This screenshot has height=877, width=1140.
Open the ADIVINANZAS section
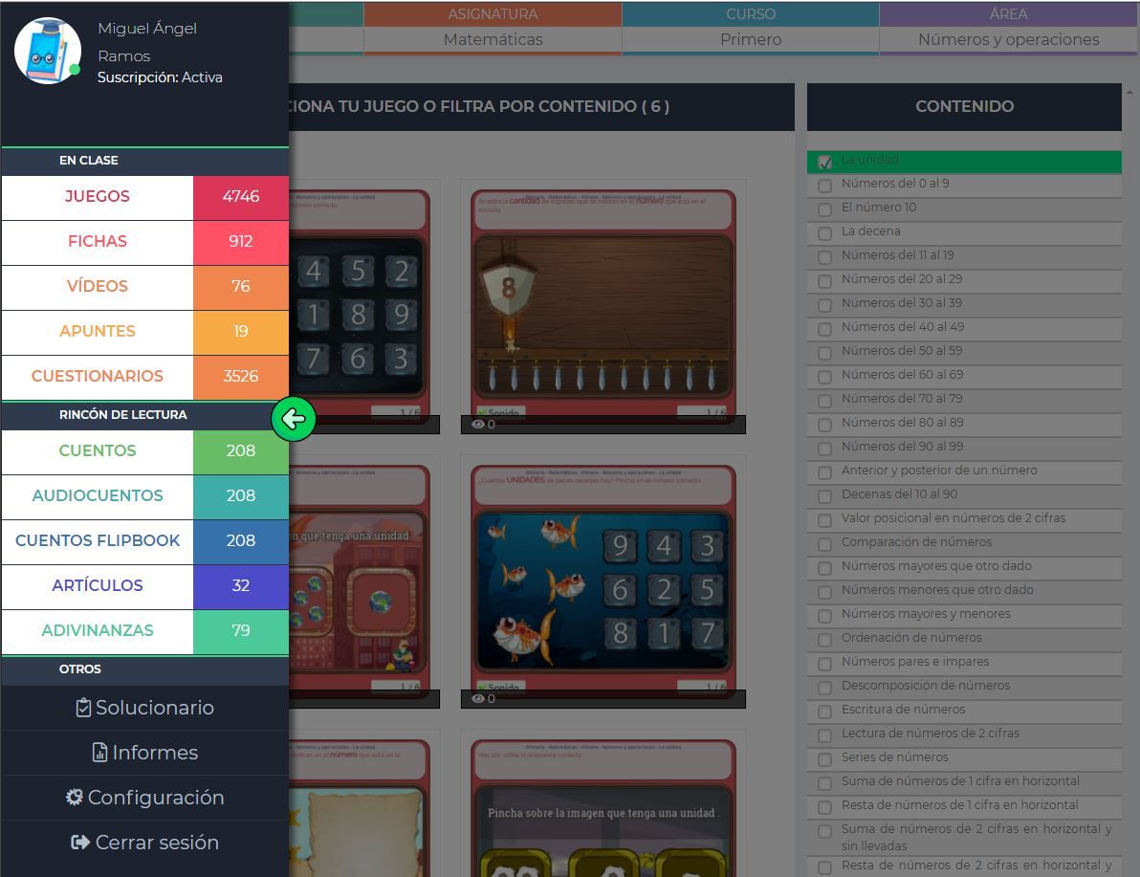pyautogui.click(x=98, y=632)
